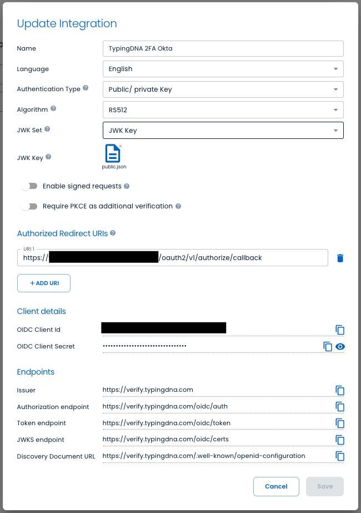The image size is (361, 513).
Task: Click the openid-configuration discovery URL text
Action: click(204, 456)
